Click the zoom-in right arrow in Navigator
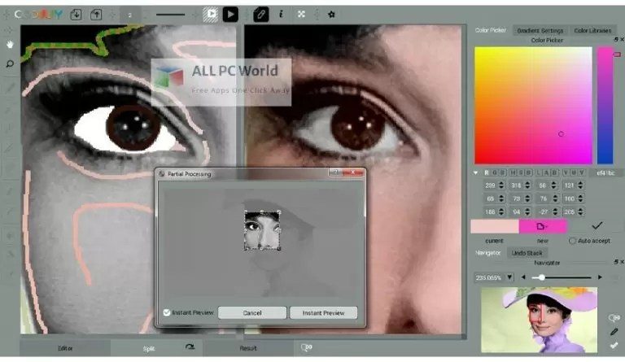The width and height of the screenshot is (625, 362). [x=600, y=277]
